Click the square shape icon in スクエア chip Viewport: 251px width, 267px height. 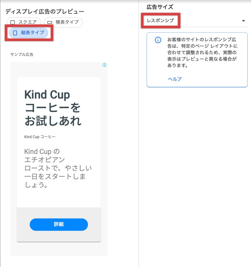(13, 23)
